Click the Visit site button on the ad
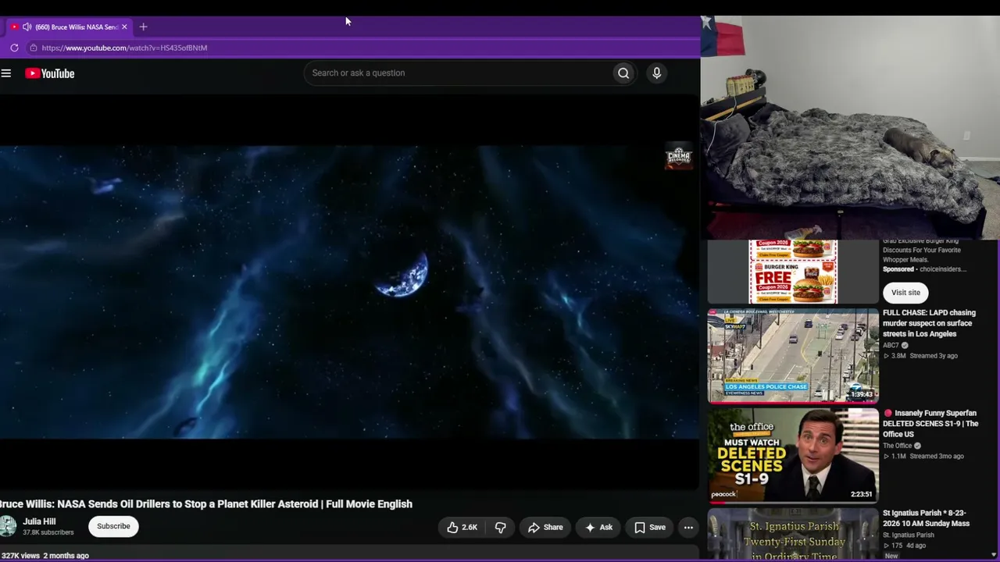The height and width of the screenshot is (562, 1000). tap(905, 293)
